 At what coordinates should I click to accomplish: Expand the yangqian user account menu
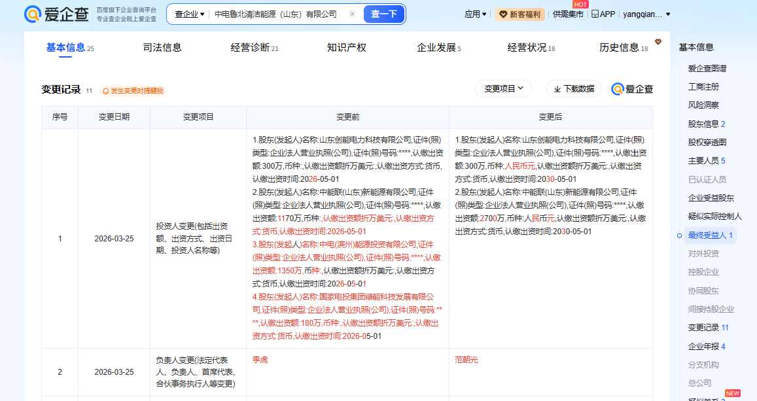pyautogui.click(x=646, y=14)
